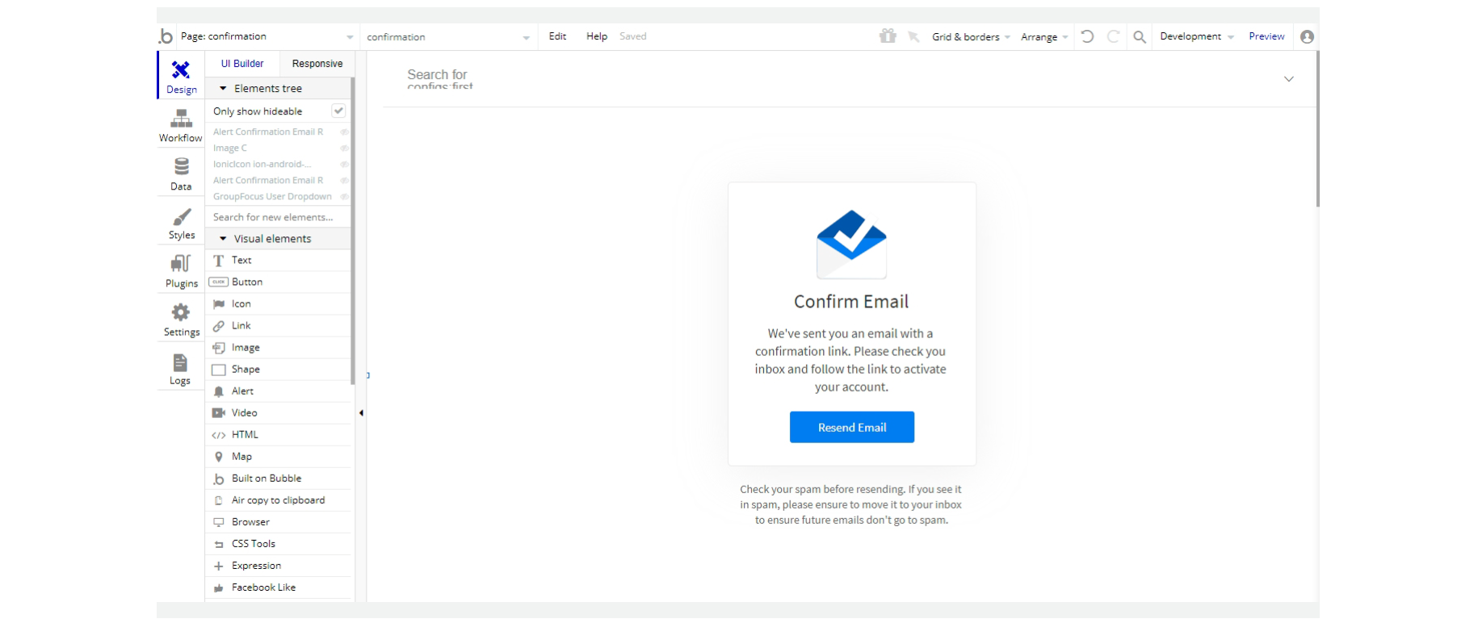
Task: Open the Page: confirmation dropdown
Action: (267, 36)
